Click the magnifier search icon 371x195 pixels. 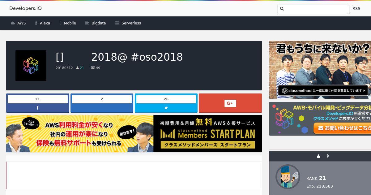click(282, 9)
